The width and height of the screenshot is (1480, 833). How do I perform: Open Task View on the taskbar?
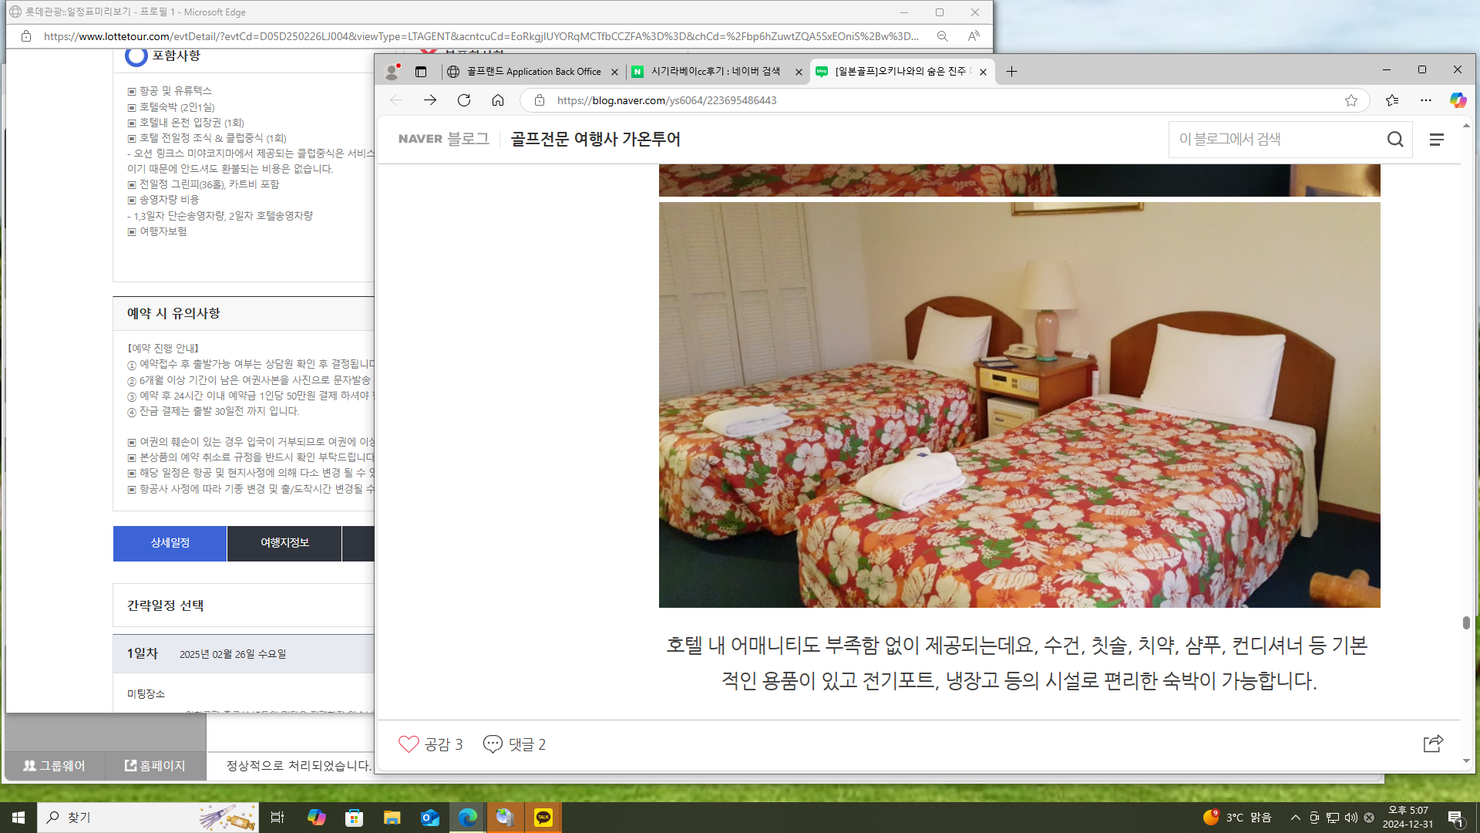pyautogui.click(x=277, y=818)
